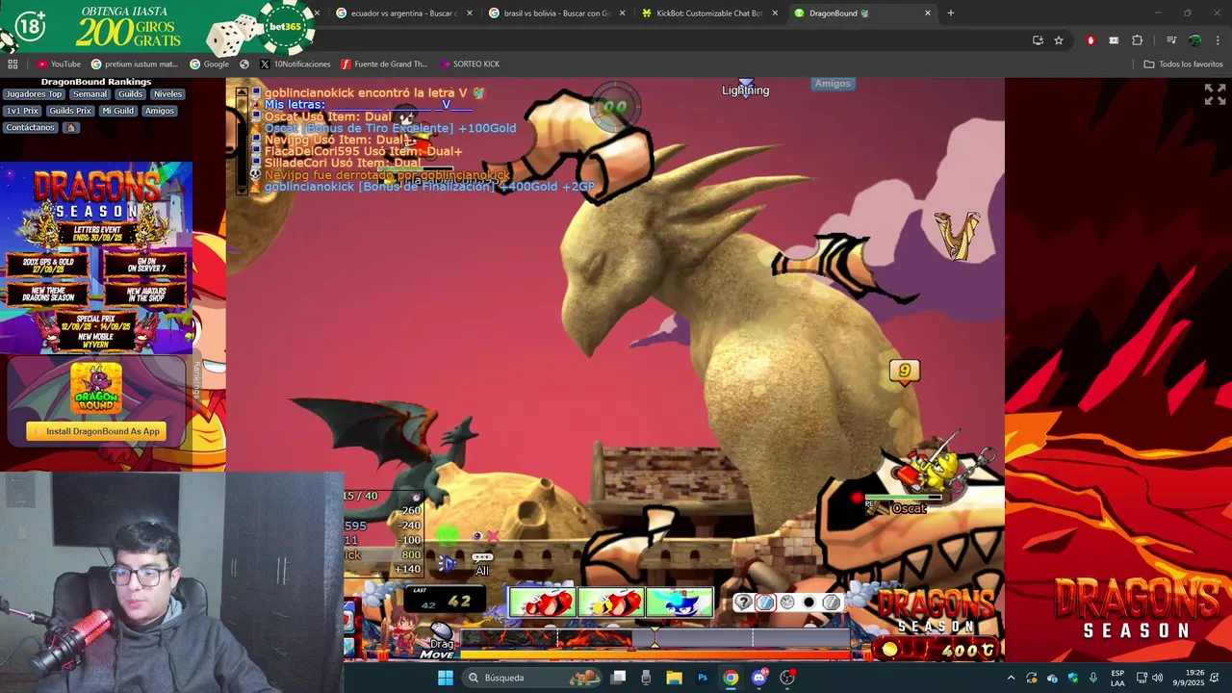Open volume control in system tray
The image size is (1232, 693).
[x=1157, y=678]
